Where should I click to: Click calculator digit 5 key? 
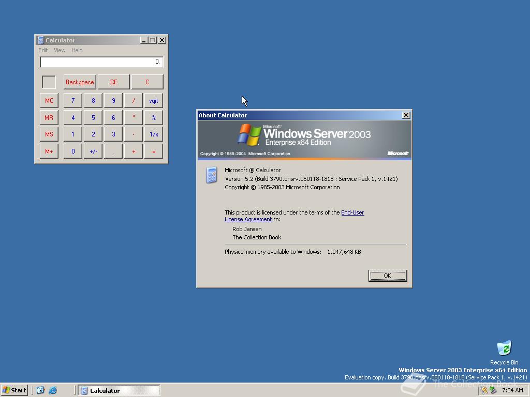(x=93, y=117)
